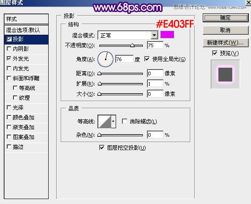Enable the 斜面和浮雕 bevel checkbox
The width and height of the screenshot is (251, 204).
click(x=9, y=78)
